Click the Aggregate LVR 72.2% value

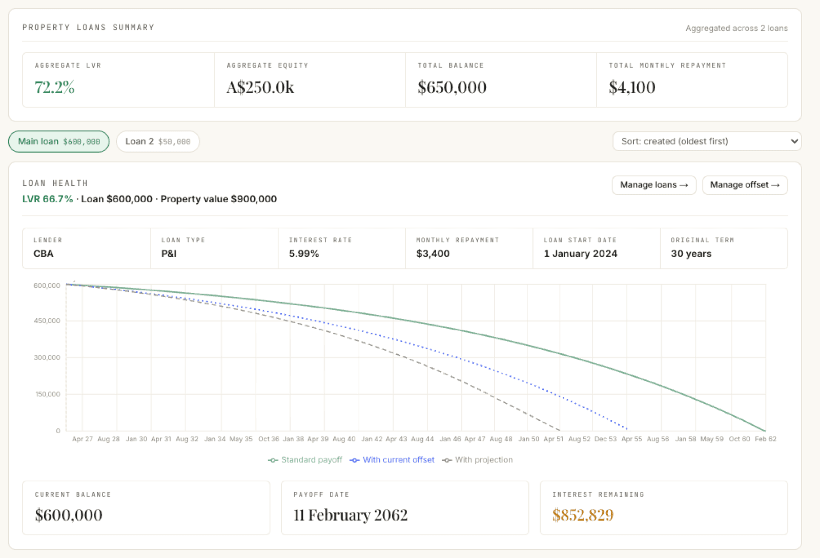55,88
